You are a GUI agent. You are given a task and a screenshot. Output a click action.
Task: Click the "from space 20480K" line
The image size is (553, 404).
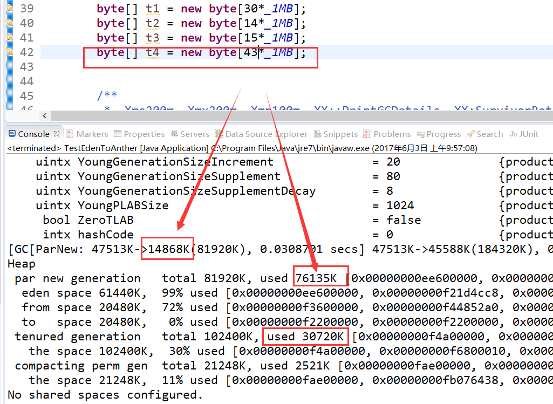click(x=287, y=307)
